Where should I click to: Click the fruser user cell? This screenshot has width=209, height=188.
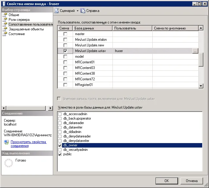pos(132,51)
